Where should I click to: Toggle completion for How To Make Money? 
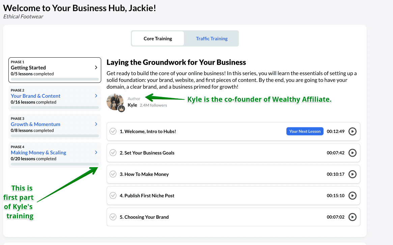(113, 174)
